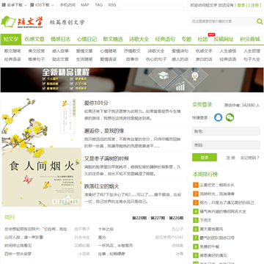Open the 唯美句子 sub-category link
The width and height of the screenshot is (264, 264).
point(37,59)
